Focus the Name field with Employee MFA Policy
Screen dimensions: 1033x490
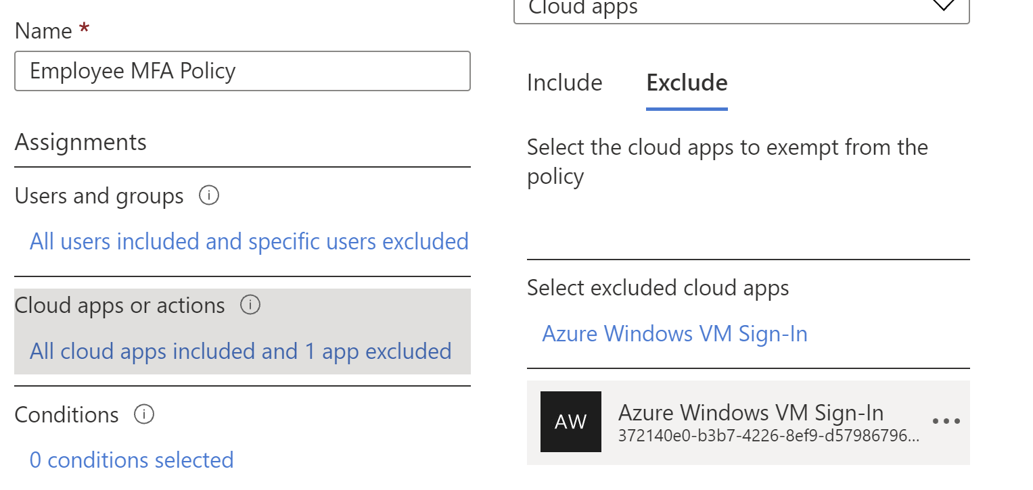pos(242,71)
